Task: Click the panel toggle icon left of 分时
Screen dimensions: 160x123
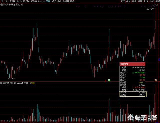Action: tap(2, 1)
